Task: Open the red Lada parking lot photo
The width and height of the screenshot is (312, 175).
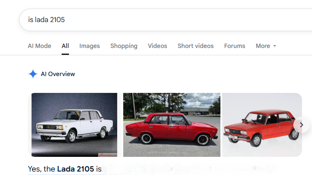Action: [x=172, y=124]
